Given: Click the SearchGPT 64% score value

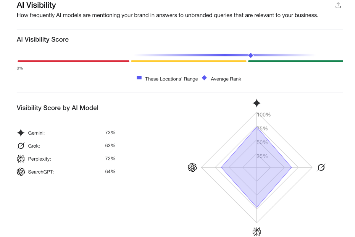Looking at the screenshot, I should [110, 172].
